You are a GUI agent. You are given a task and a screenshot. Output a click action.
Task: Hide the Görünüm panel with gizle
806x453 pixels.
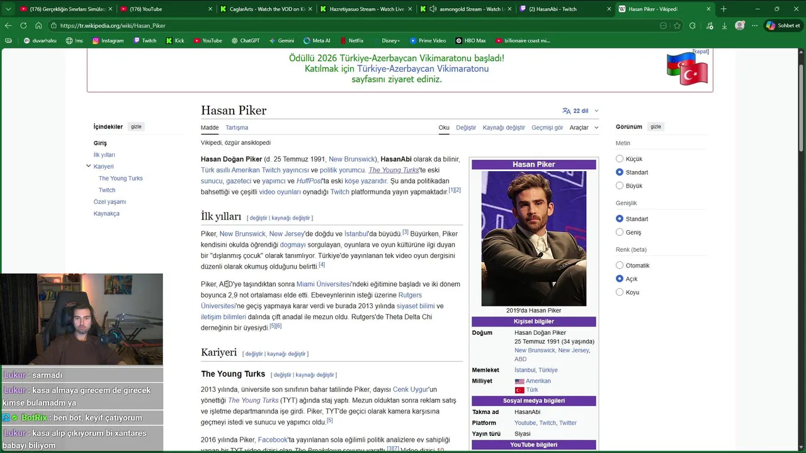point(656,126)
